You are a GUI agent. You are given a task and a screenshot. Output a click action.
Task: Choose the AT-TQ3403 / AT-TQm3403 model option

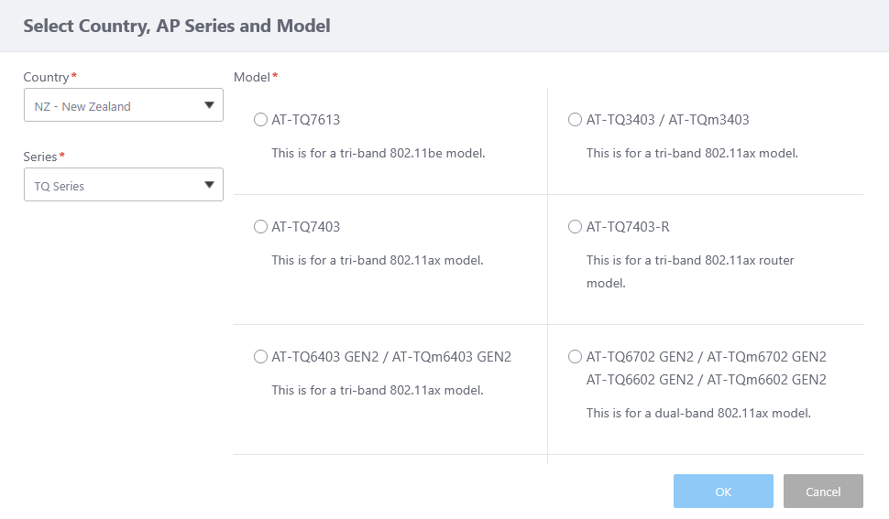coord(575,120)
